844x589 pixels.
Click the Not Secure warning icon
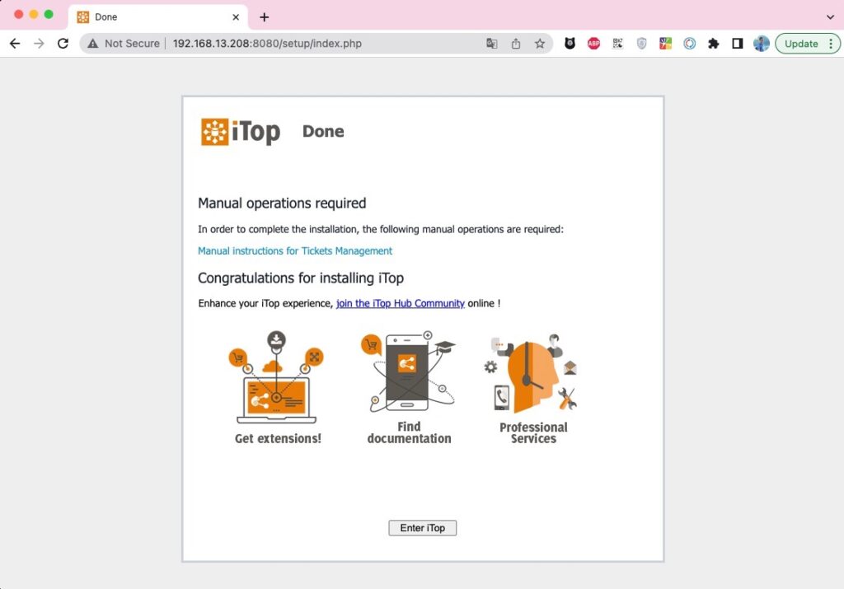(x=93, y=44)
